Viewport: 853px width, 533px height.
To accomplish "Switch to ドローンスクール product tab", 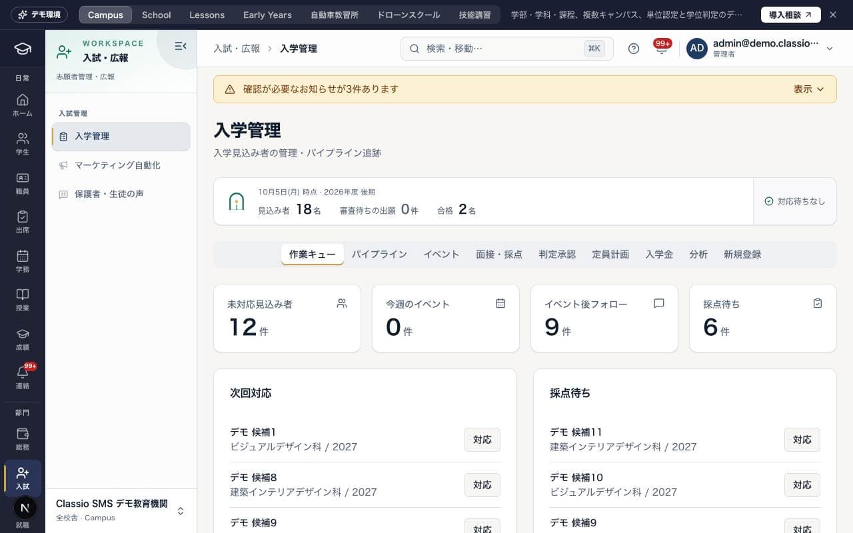I will pos(409,15).
